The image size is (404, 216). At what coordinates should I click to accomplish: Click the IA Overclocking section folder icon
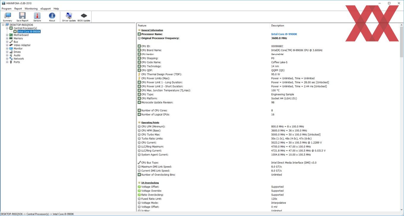click(139, 183)
